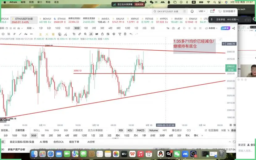The image size is (256, 160).
Task: Open the 编辑 menu in menu bar
Action: (x=23, y=2)
